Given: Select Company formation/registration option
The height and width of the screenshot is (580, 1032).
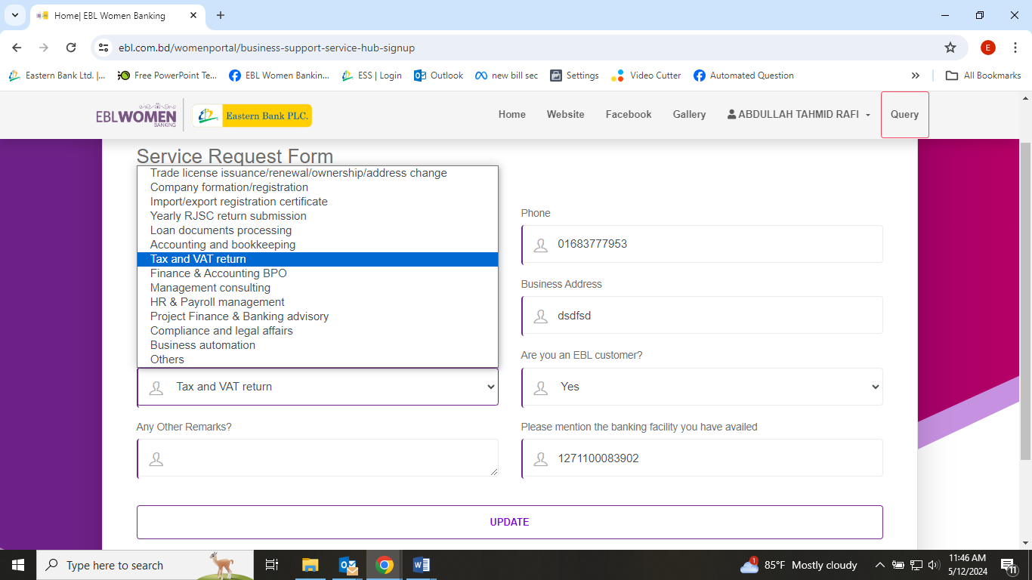Looking at the screenshot, I should 317,187.
